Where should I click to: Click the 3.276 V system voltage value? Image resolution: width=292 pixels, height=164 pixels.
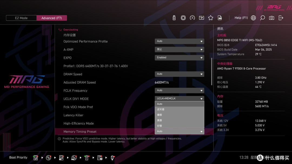tap(260, 130)
